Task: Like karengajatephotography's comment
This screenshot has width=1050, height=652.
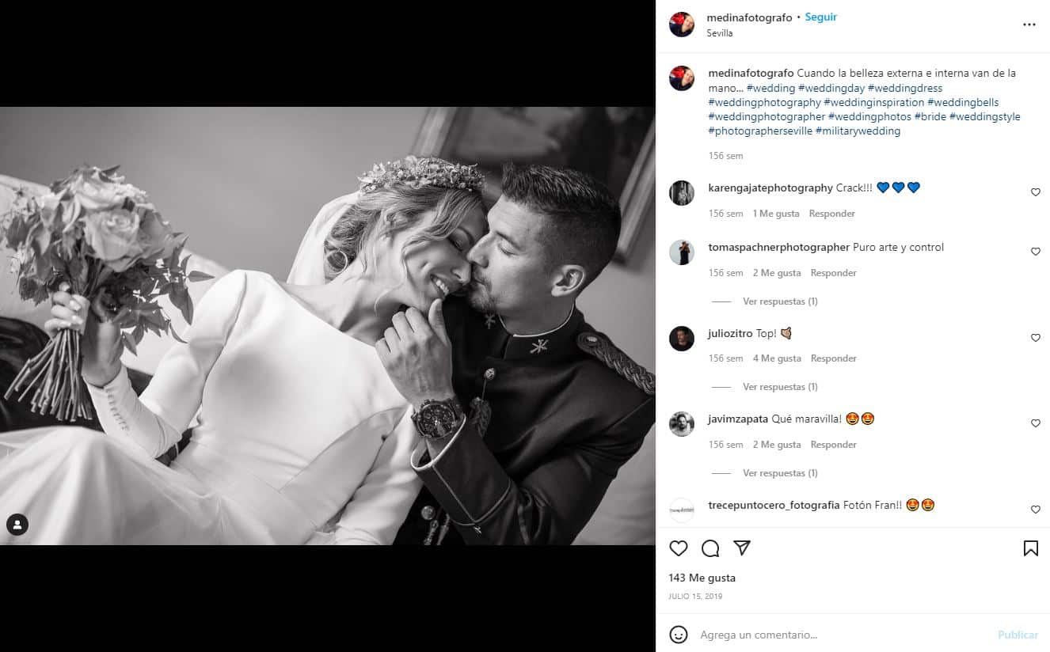Action: tap(1035, 192)
